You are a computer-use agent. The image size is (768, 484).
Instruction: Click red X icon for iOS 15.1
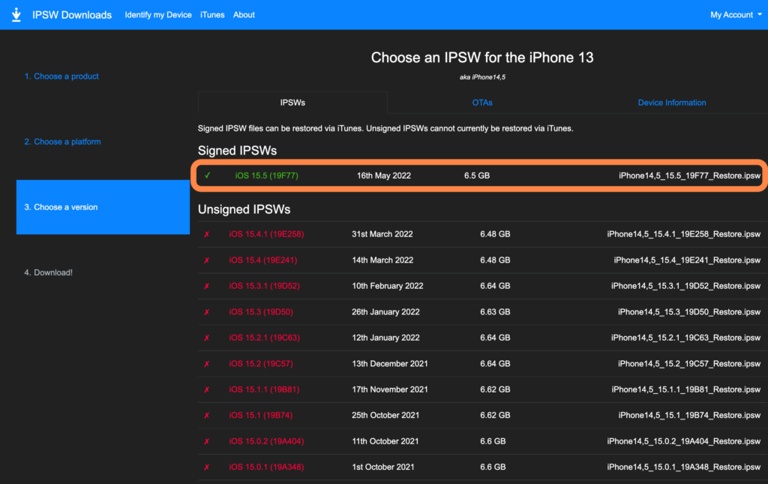(207, 416)
